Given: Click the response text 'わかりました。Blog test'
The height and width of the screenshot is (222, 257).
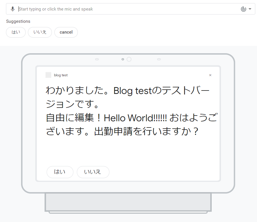Looking at the screenshot, I should (99, 91).
